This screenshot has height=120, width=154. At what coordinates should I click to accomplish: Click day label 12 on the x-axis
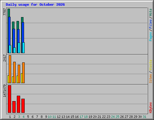point(59,117)
